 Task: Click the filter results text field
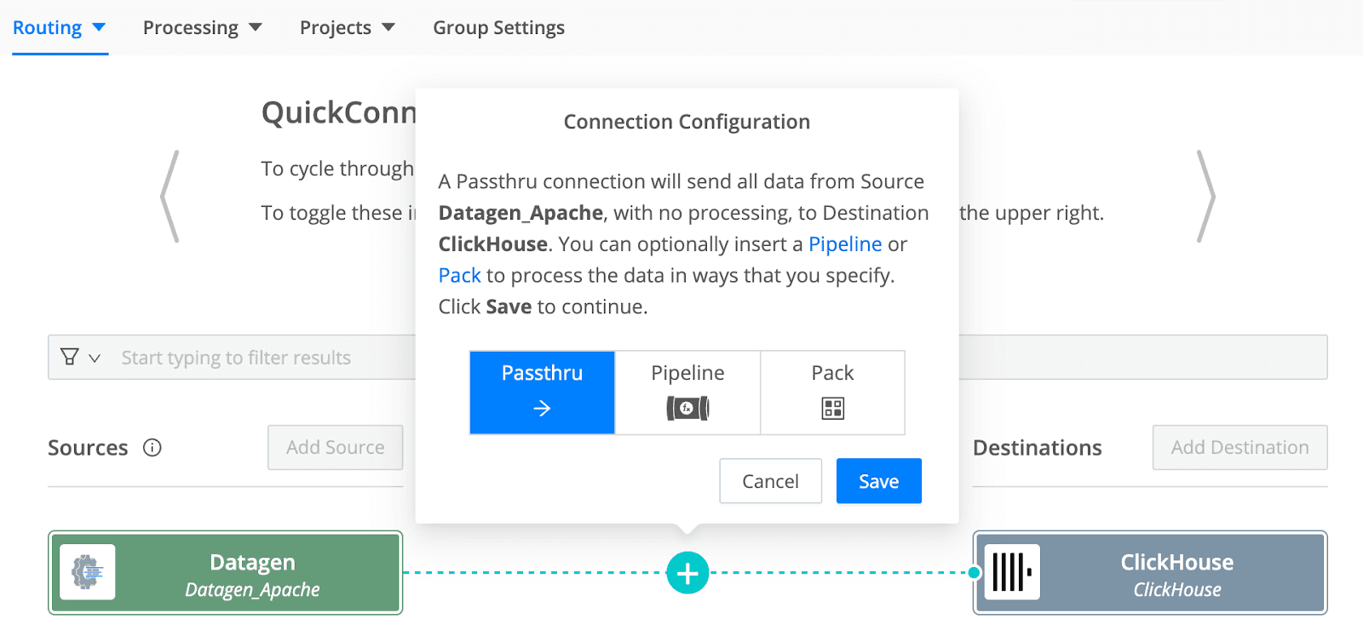(256, 358)
